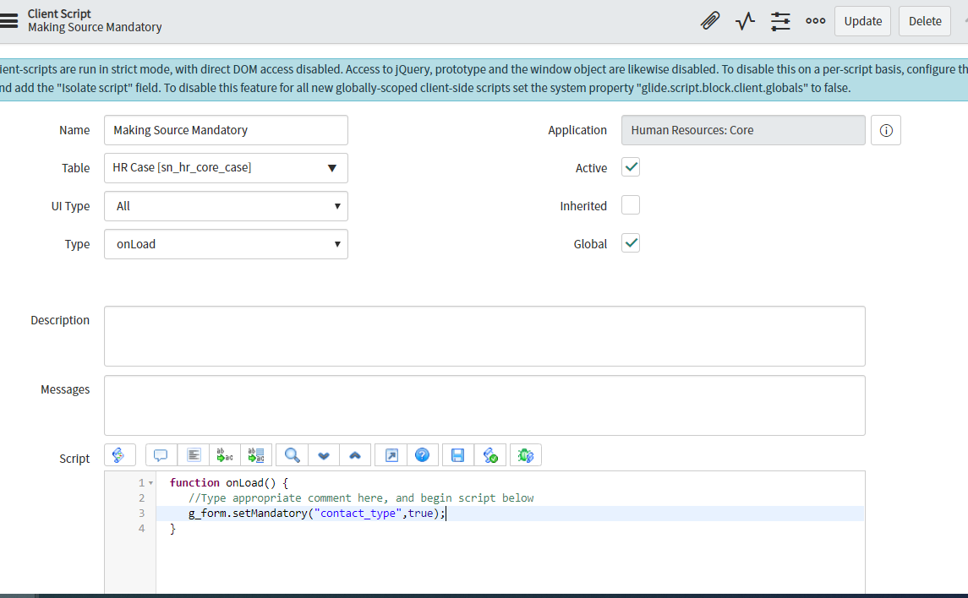Uncheck the Active checkbox
Image resolution: width=968 pixels, height=598 pixels.
pyautogui.click(x=631, y=167)
